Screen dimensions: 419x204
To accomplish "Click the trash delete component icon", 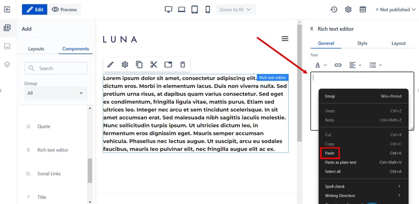I will (x=183, y=65).
